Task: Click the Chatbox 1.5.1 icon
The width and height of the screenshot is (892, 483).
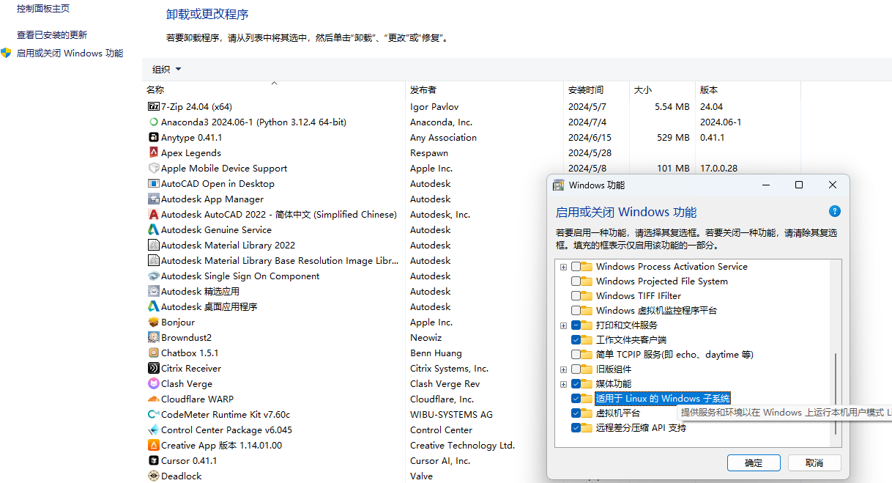Action: 154,353
